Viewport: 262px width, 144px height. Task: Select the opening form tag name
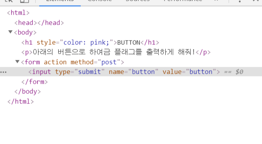pos(33,62)
